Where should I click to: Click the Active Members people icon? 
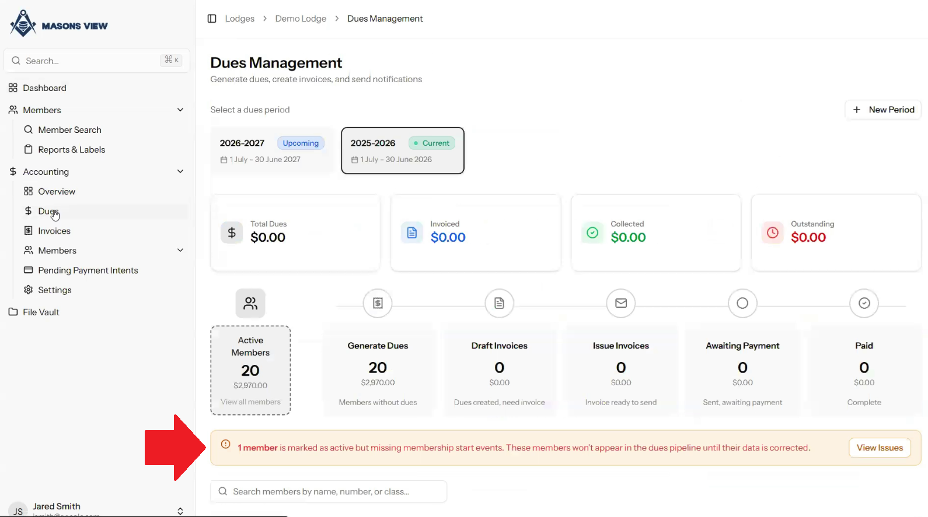(x=250, y=303)
